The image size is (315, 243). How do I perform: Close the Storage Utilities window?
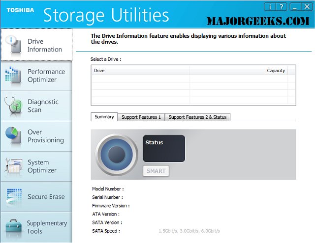coord(307,7)
